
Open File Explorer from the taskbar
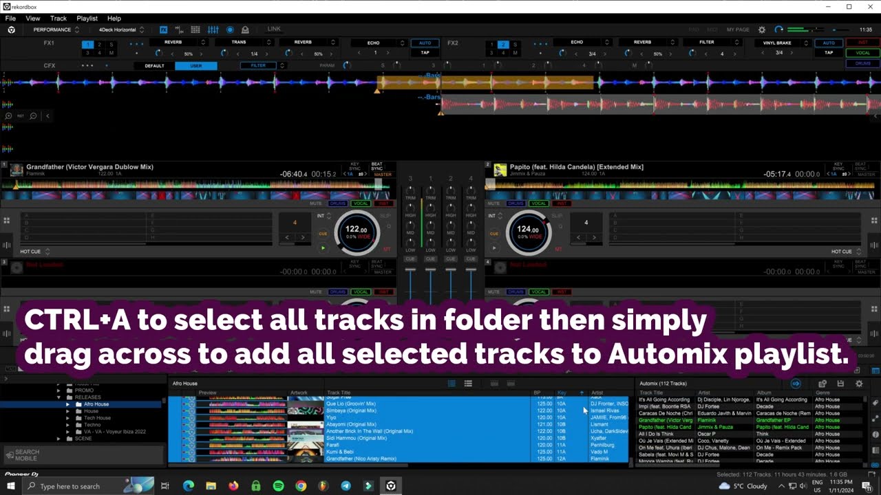211,486
